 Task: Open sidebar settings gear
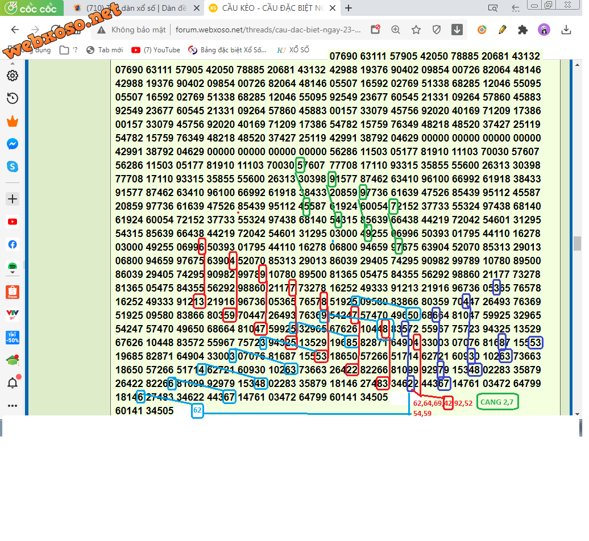click(13, 76)
